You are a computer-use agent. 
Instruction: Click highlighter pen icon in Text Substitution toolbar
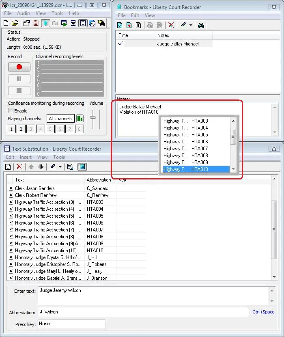click(53, 166)
